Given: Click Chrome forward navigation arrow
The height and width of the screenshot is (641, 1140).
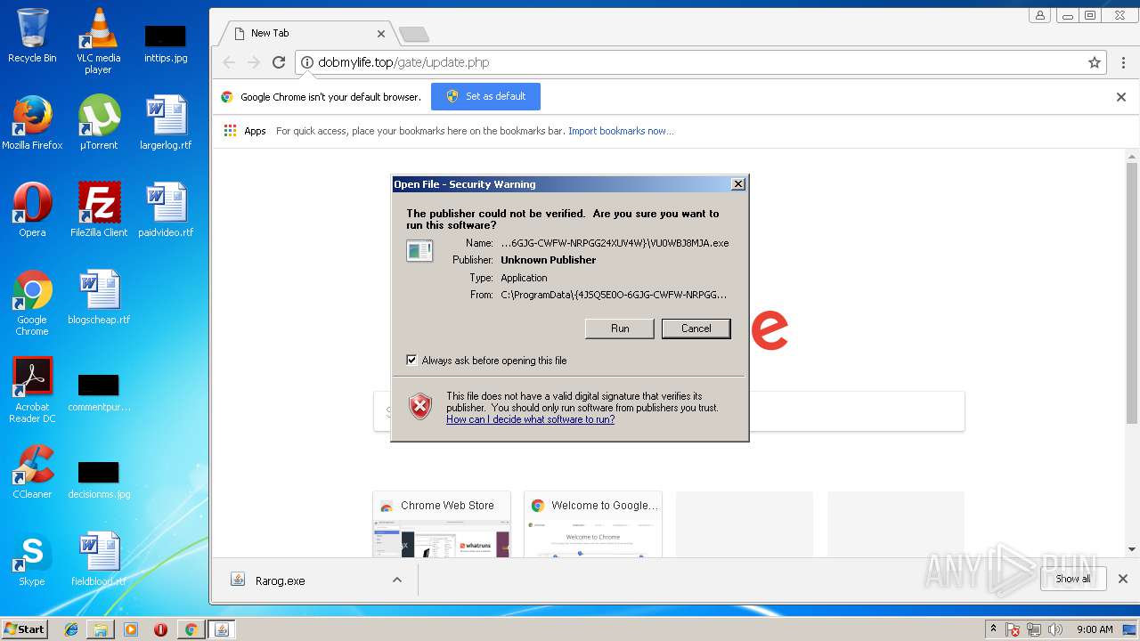Looking at the screenshot, I should click(254, 62).
